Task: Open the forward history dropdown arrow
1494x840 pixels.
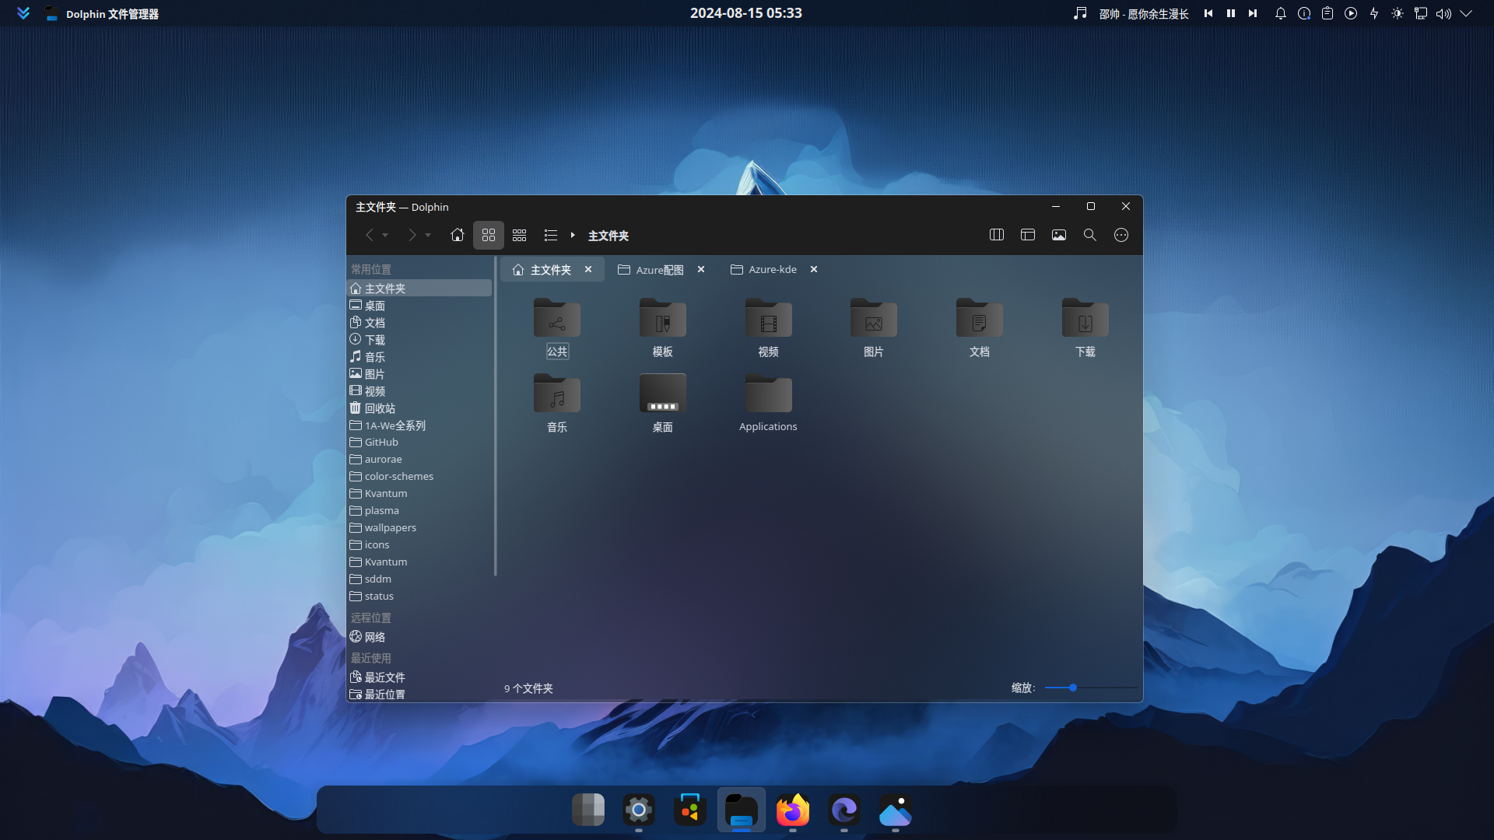Action: coord(428,235)
